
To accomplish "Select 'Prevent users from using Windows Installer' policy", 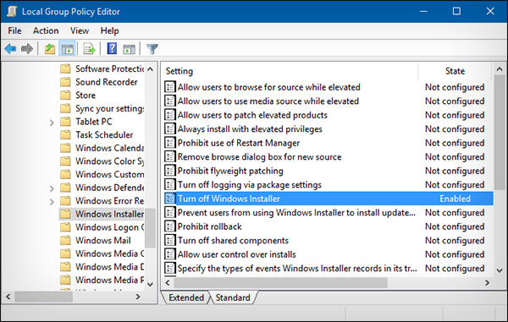I will [296, 212].
